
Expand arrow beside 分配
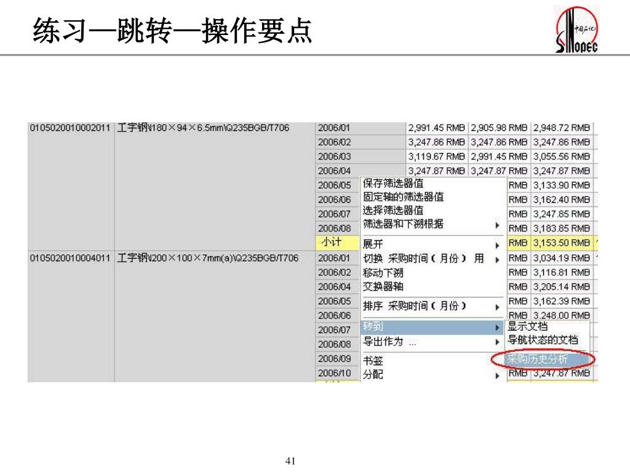tap(497, 376)
